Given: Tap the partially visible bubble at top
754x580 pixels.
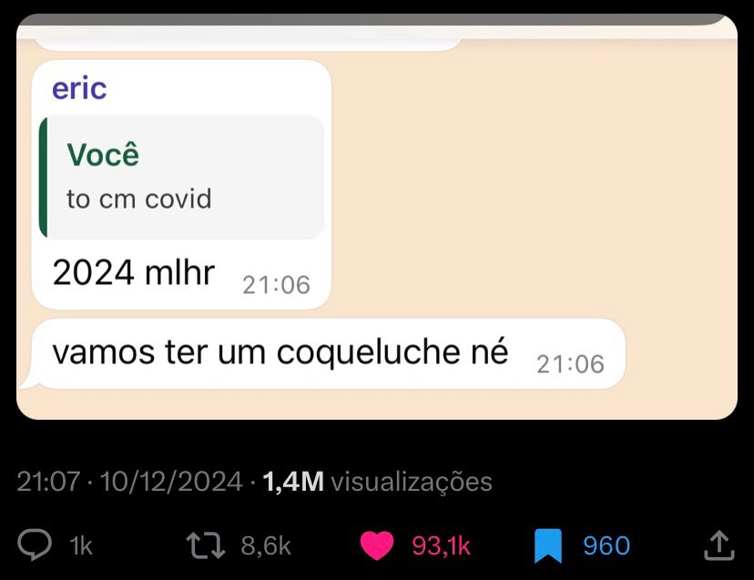Looking at the screenshot, I should [248, 45].
